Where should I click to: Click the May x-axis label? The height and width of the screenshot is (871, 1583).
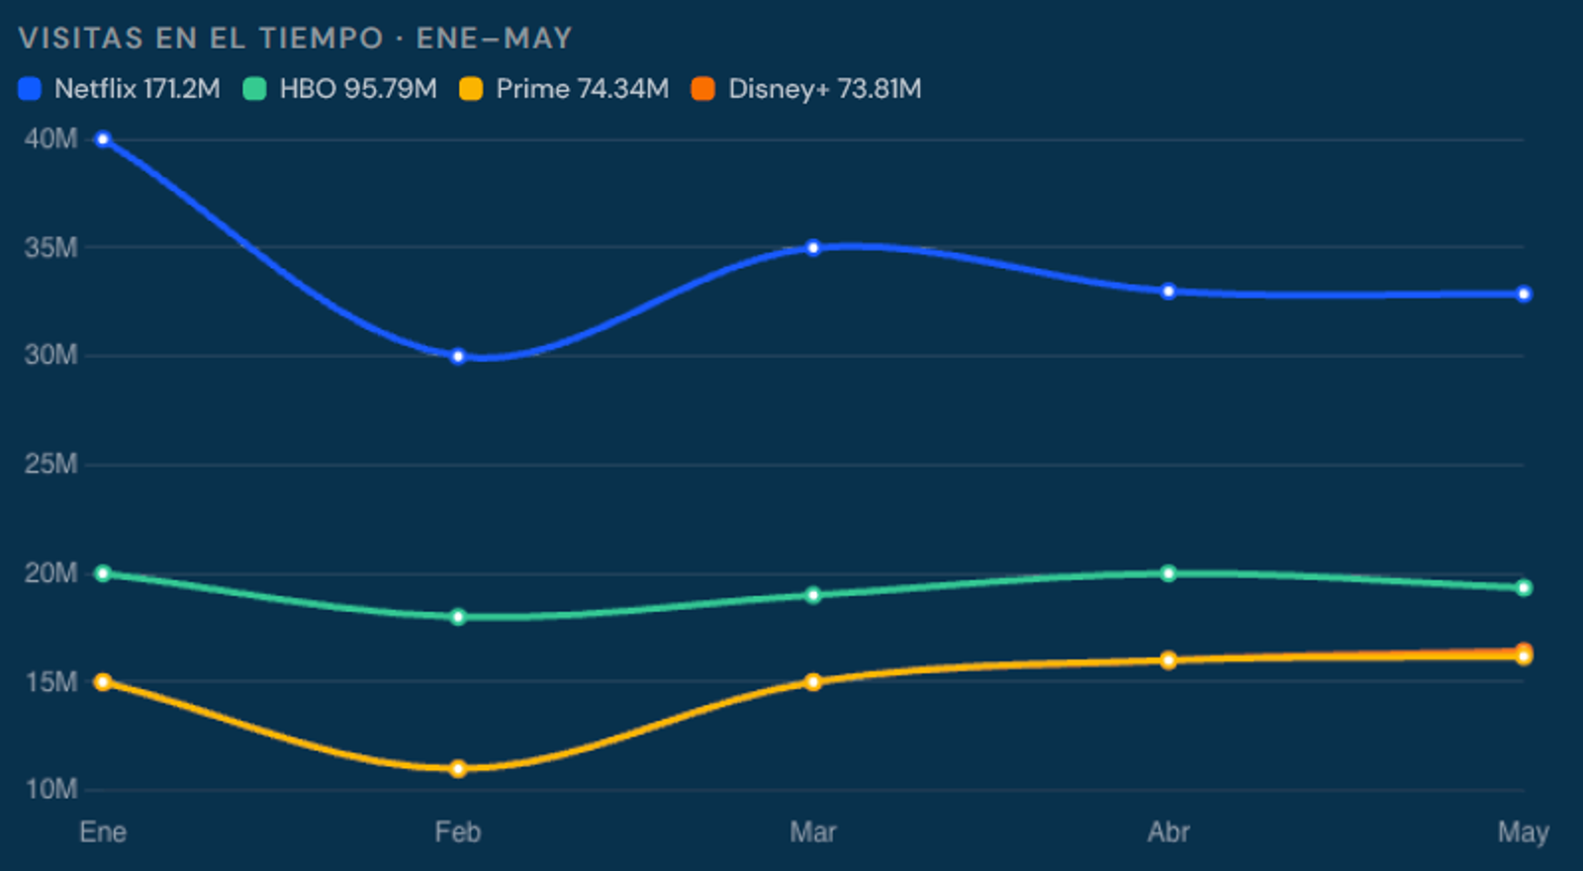1524,832
